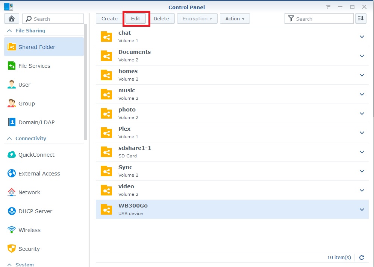This screenshot has height=267, width=374.
Task: Expand details for the chat folder
Action: click(x=362, y=37)
